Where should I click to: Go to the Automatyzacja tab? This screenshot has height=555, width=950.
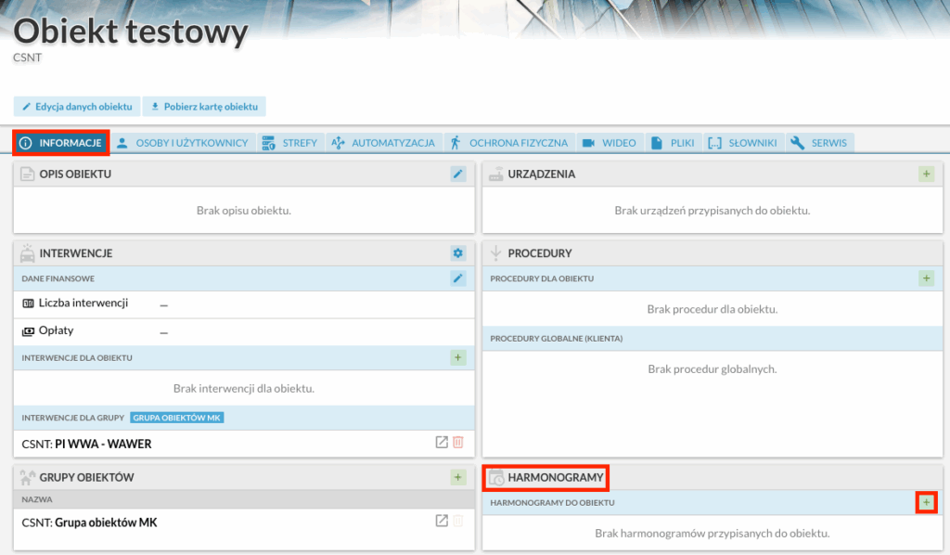[x=383, y=143]
